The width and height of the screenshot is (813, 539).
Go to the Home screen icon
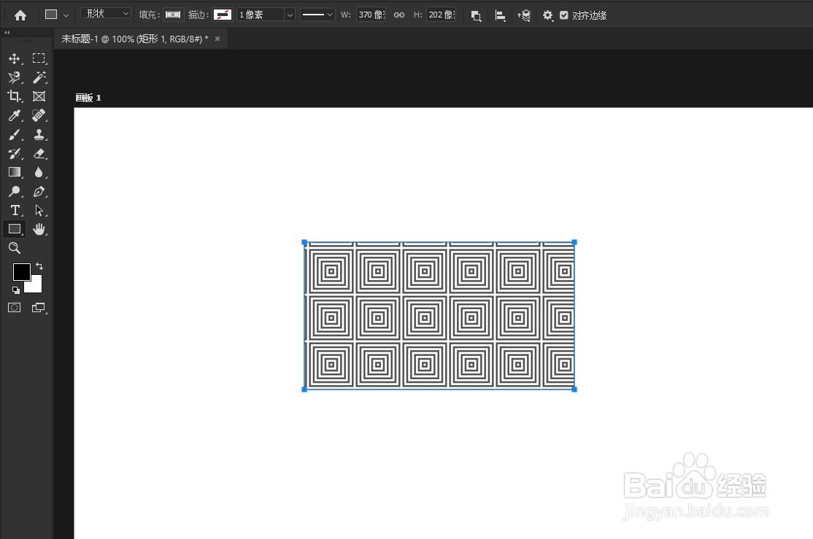[x=20, y=15]
